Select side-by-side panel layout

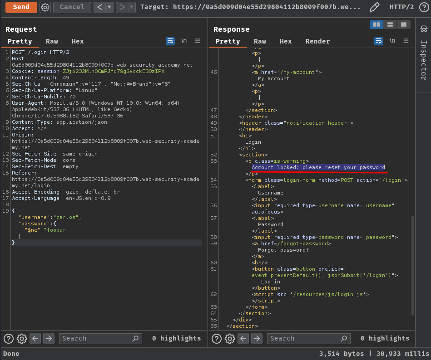[x=377, y=24]
